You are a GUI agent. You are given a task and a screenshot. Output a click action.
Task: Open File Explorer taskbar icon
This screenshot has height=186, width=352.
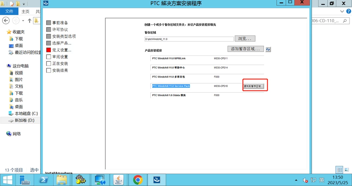coord(62,180)
